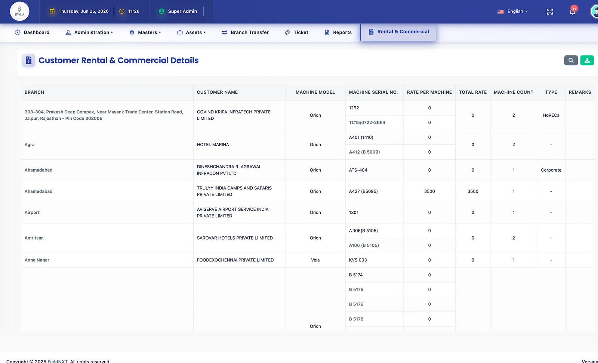The height and width of the screenshot is (363, 598).
Task: Click the Super Admin label
Action: (x=182, y=11)
